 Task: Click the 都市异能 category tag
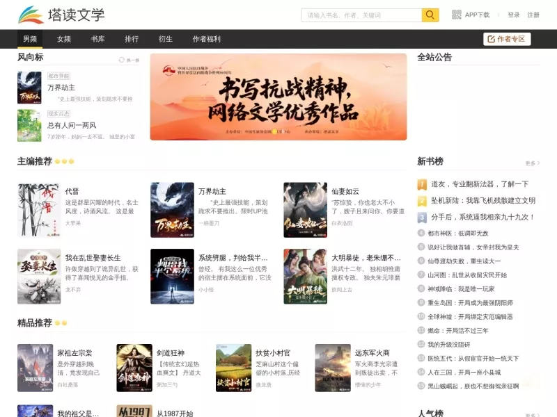[59, 76]
